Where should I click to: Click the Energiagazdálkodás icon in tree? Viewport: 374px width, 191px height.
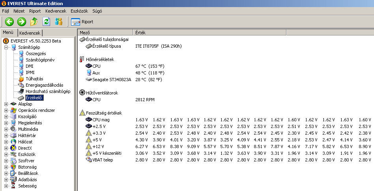[21, 85]
